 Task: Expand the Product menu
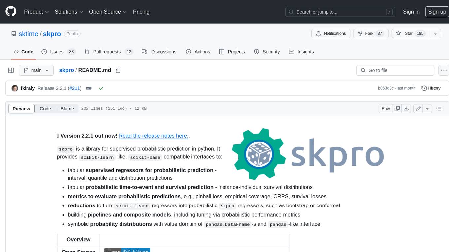pyautogui.click(x=36, y=12)
